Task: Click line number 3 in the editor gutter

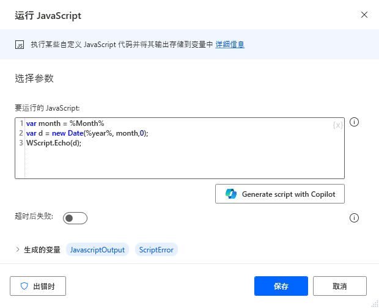Action: click(21, 143)
